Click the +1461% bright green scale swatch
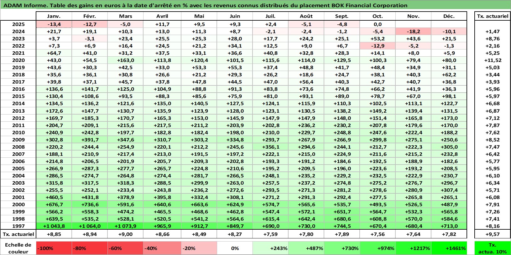The height and width of the screenshot is (255, 511). (449, 248)
